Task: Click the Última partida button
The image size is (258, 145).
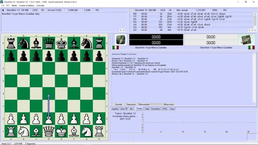Action: (x=144, y=104)
